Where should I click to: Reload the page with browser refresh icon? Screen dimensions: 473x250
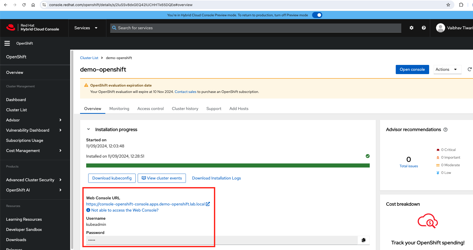click(x=24, y=5)
